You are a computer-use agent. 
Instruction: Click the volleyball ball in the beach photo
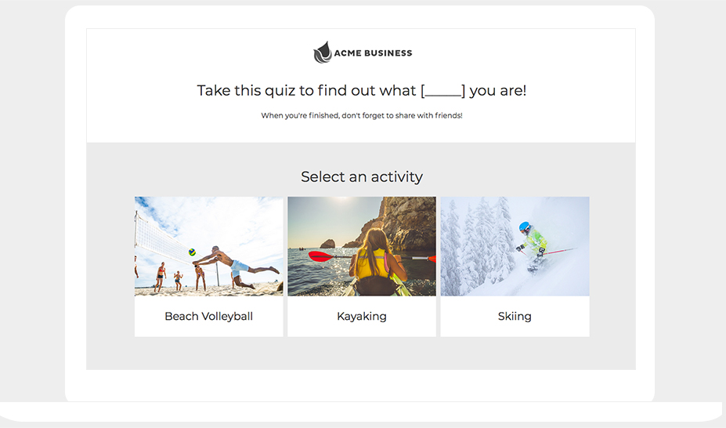coord(192,252)
